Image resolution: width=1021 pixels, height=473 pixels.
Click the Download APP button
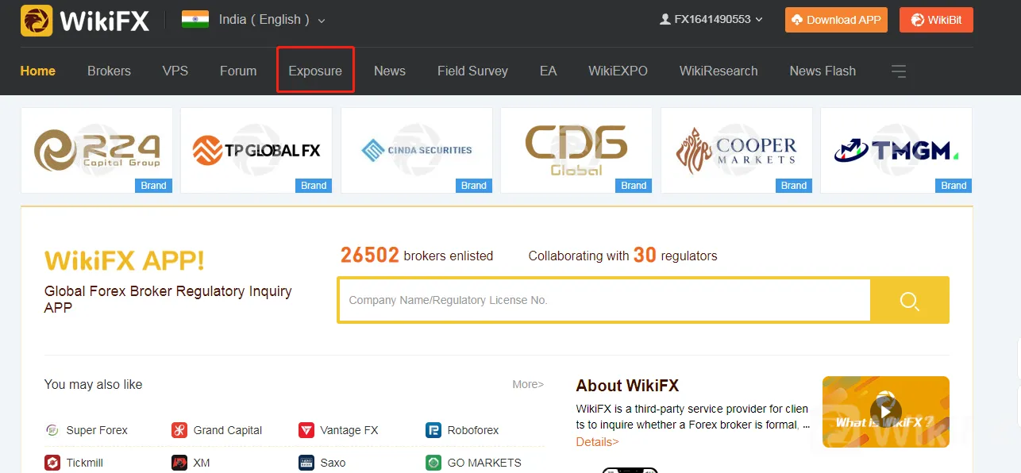tap(836, 20)
